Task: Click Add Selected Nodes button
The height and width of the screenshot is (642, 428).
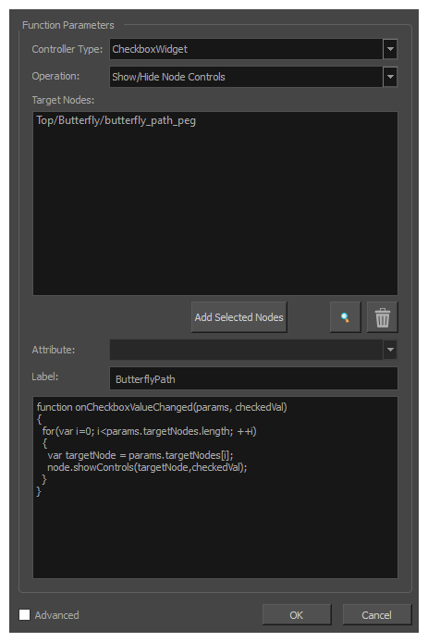Action: (239, 317)
